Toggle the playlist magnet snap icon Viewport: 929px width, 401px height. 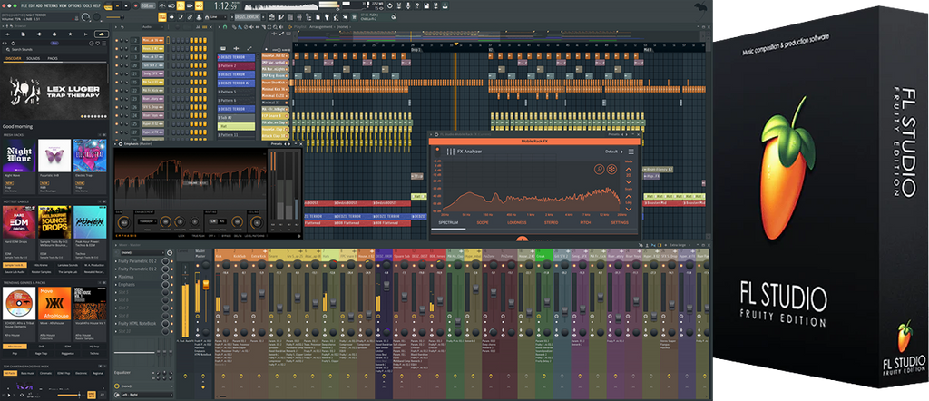point(225,27)
